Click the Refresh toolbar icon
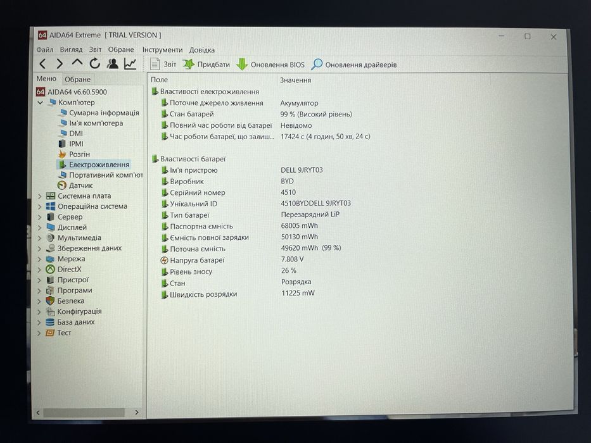Viewport: 591px width, 443px height. (x=94, y=63)
